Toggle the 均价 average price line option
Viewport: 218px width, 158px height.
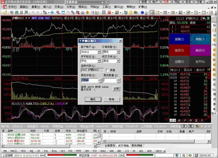pyautogui.click(x=48, y=18)
